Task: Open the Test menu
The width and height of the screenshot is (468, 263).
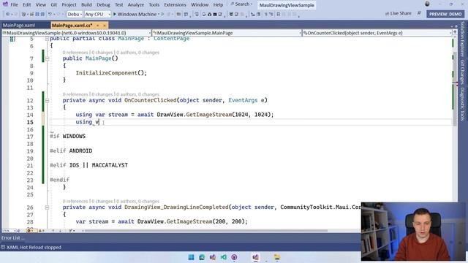Action: pos(118,4)
